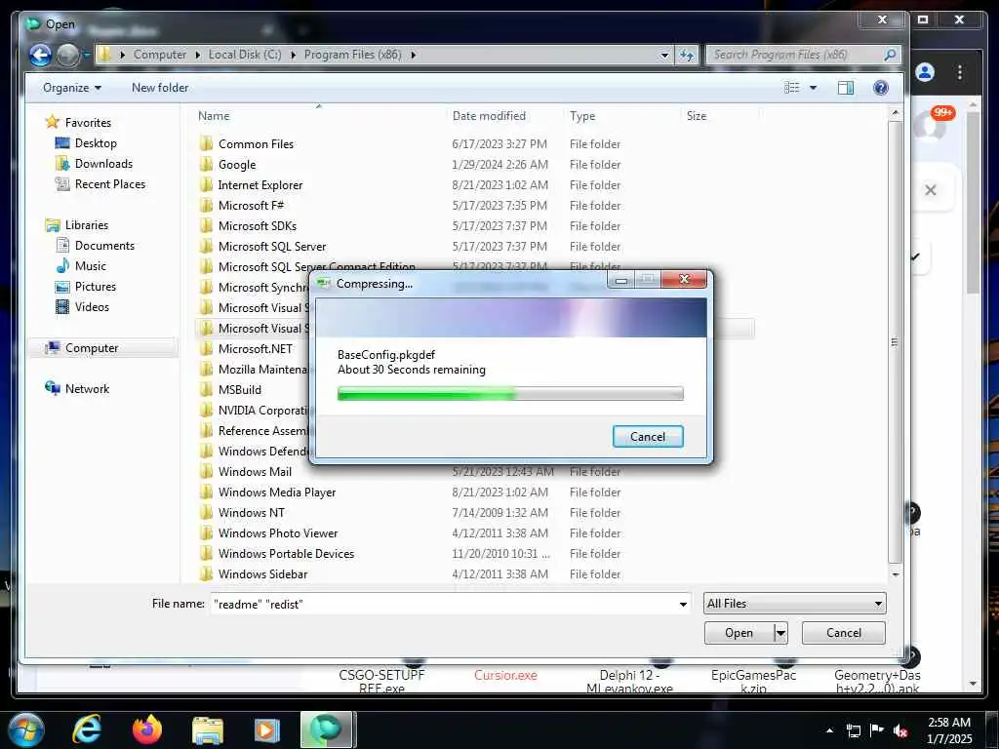
Task: Select the Windows Media Player folder
Action: pos(276,492)
